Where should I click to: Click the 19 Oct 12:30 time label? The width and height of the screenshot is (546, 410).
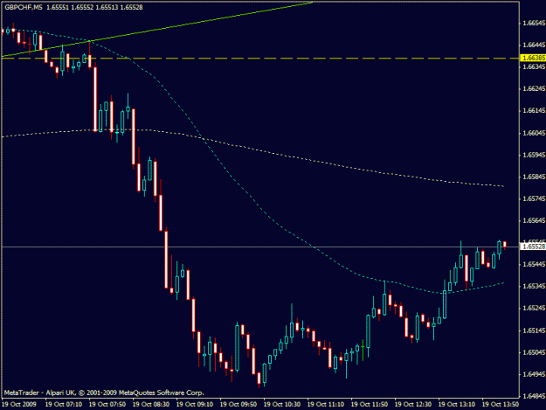pyautogui.click(x=413, y=404)
